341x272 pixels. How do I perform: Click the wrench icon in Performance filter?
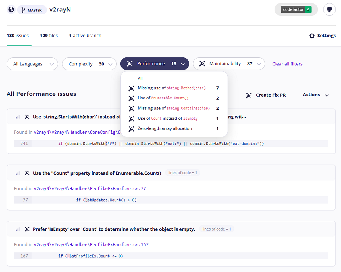(130, 64)
